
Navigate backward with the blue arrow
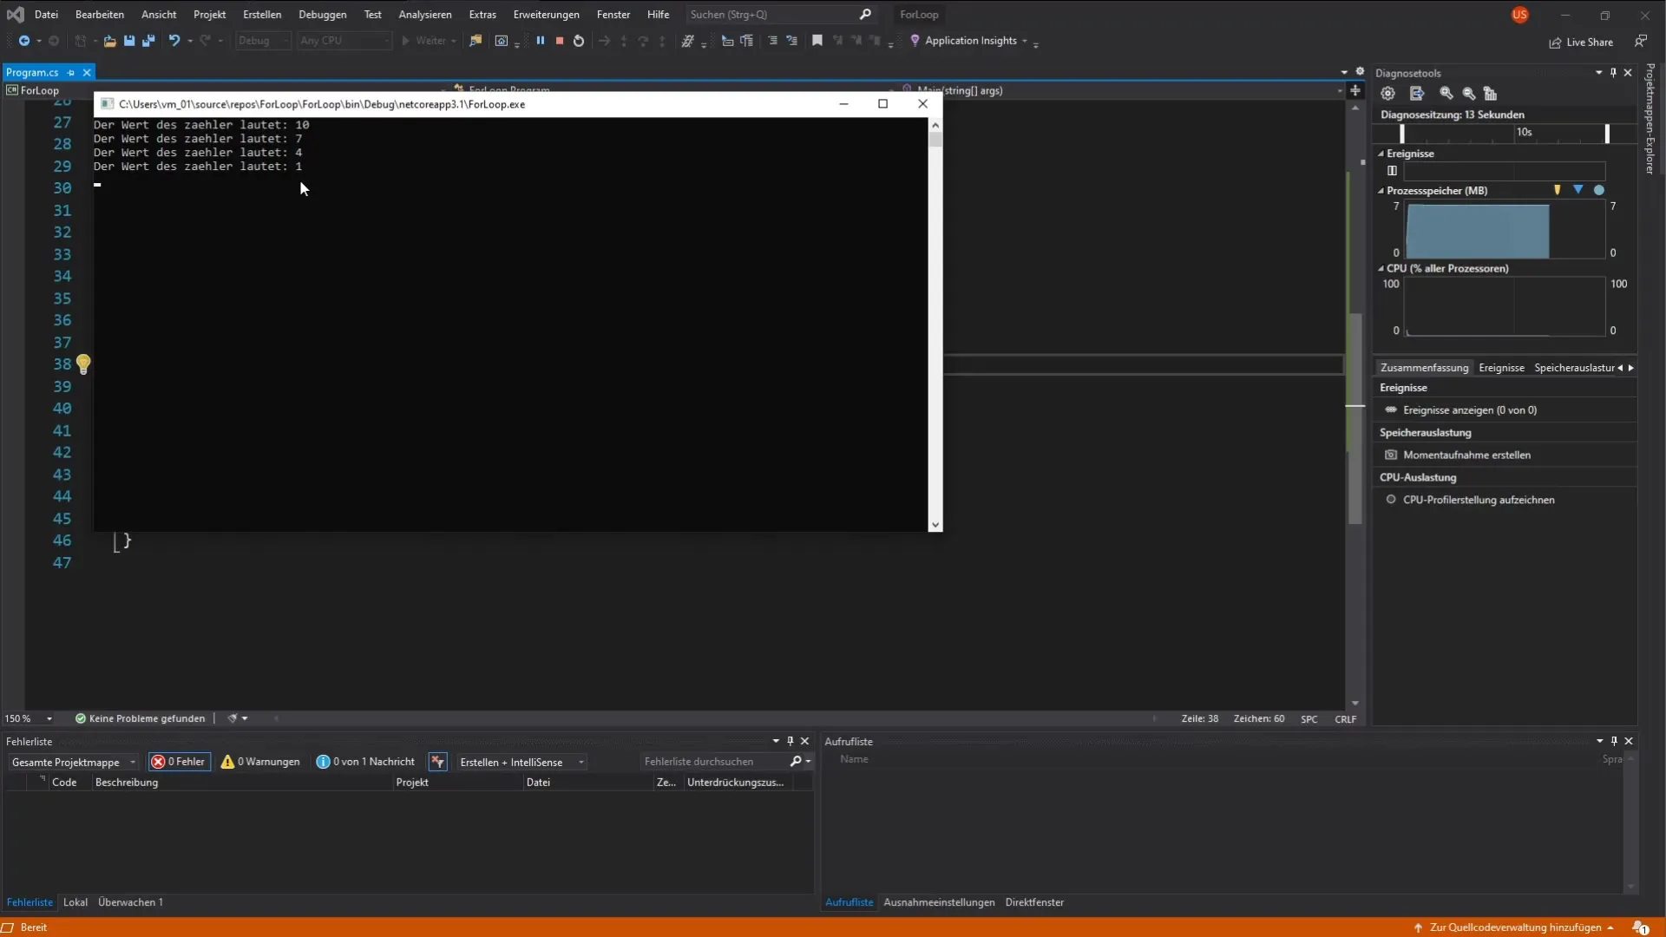pos(24,41)
